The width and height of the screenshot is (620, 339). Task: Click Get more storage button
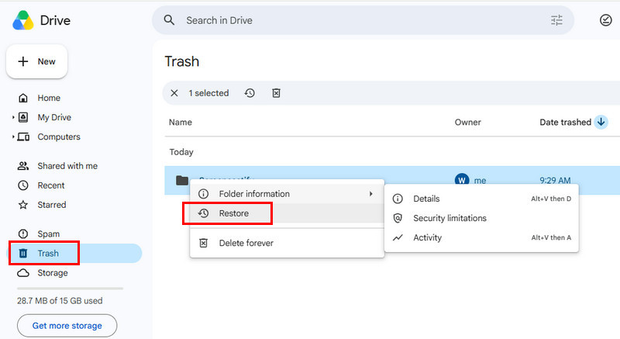click(x=67, y=326)
